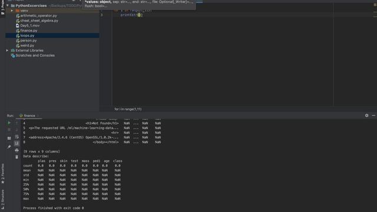Open the Favorites tool window tab
The image size is (377, 212).
click(x=2, y=174)
